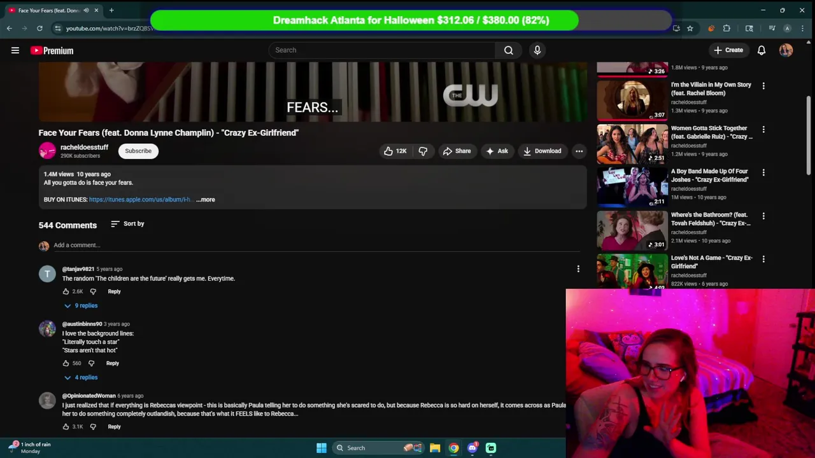This screenshot has width=815, height=458.
Task: Open @OpinionatedWoman profile link
Action: coord(89,396)
